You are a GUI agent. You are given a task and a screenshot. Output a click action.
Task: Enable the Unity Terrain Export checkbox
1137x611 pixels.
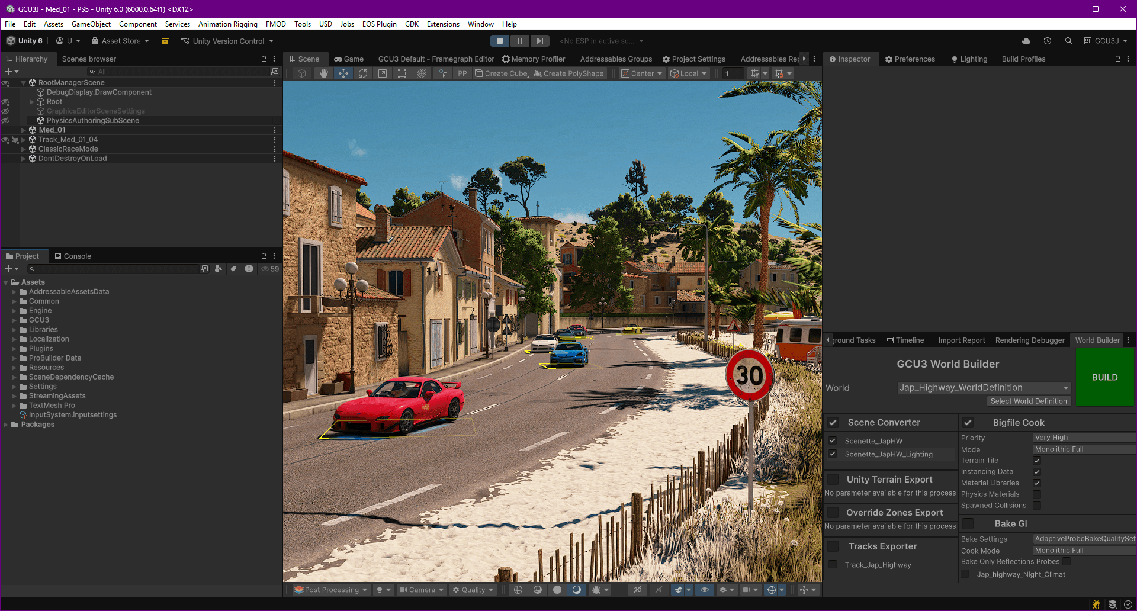pyautogui.click(x=833, y=479)
